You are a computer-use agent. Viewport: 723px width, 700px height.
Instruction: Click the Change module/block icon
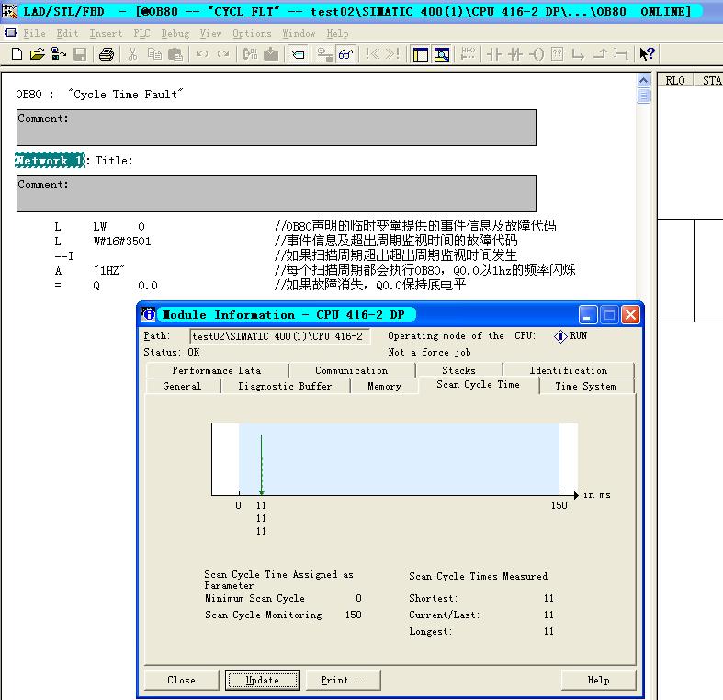pyautogui.click(x=250, y=54)
